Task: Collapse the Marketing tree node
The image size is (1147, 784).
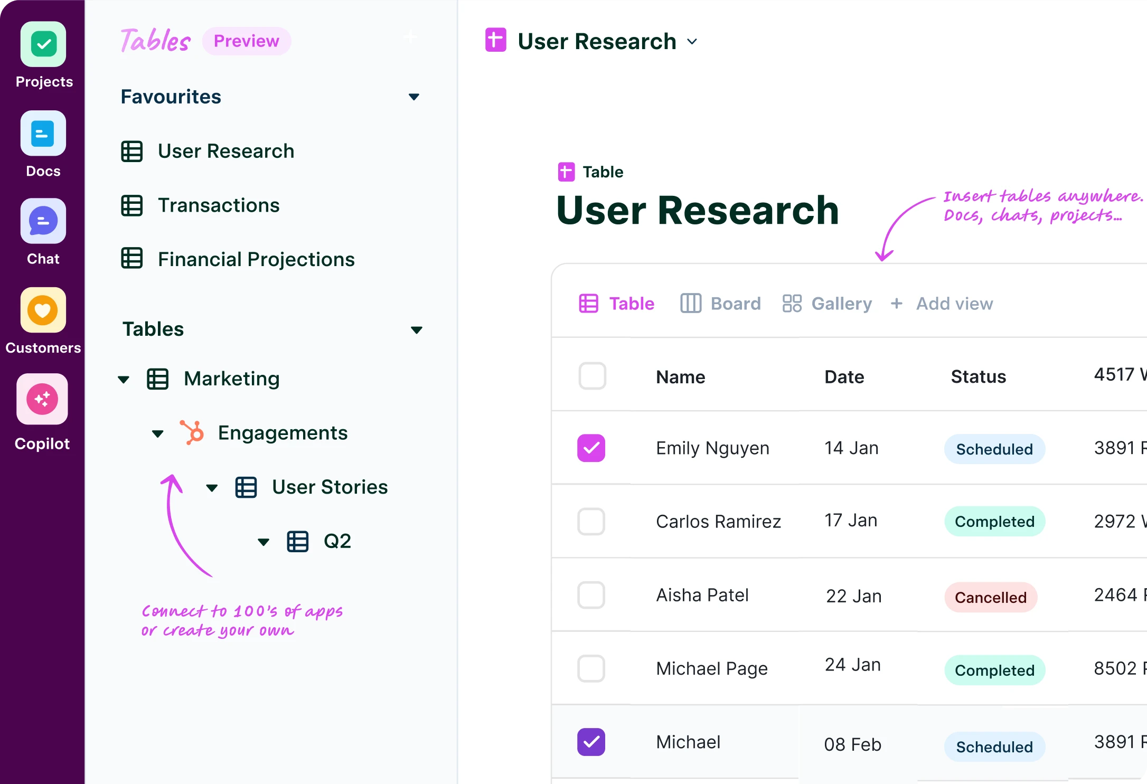Action: click(124, 380)
